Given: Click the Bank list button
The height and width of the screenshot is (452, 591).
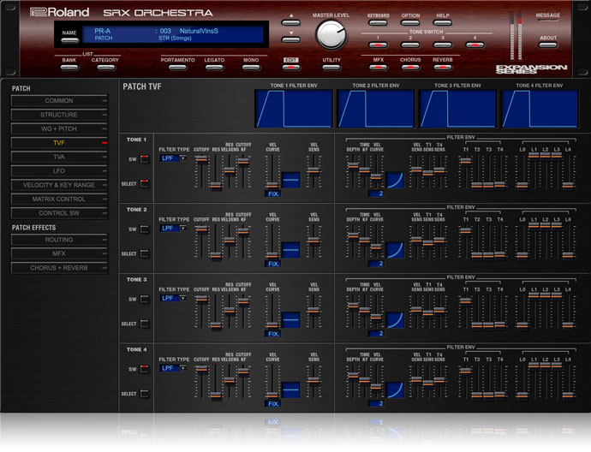Looking at the screenshot, I should [69, 67].
